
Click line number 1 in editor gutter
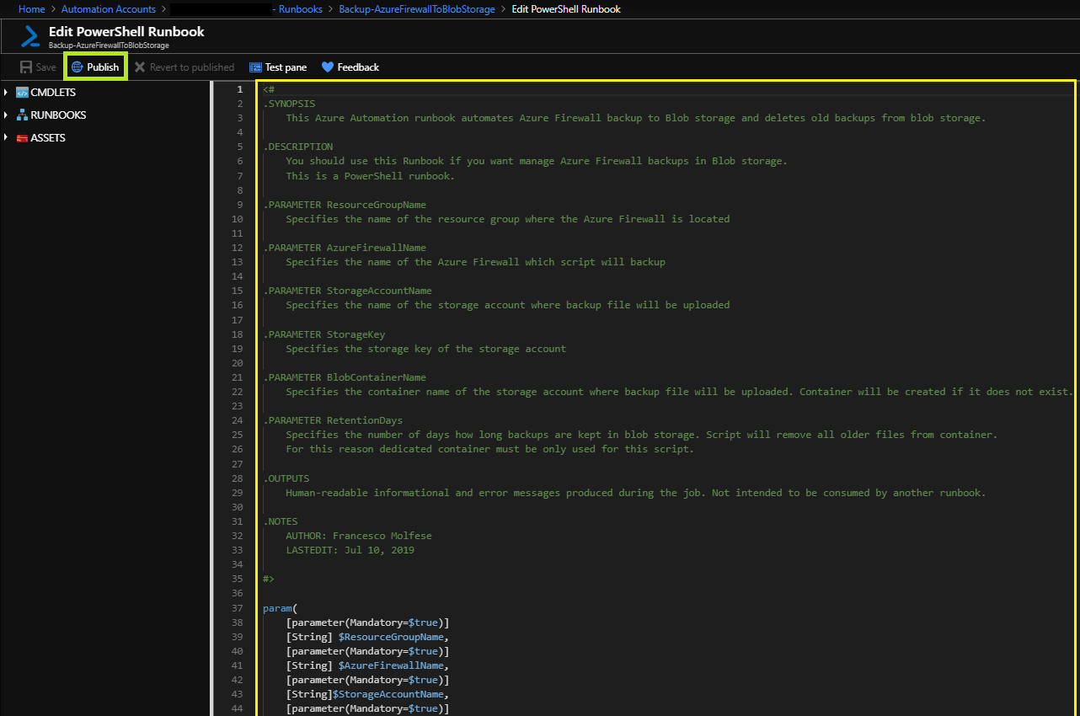(240, 89)
